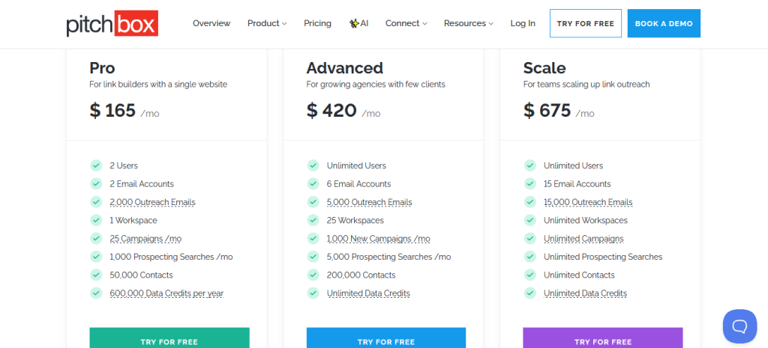This screenshot has height=348, width=768.
Task: Click the '15 Email Accounts' feature text
Action: tap(577, 184)
